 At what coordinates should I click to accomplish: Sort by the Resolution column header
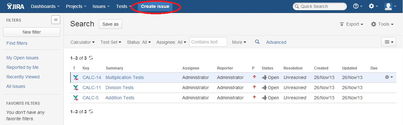[293, 68]
